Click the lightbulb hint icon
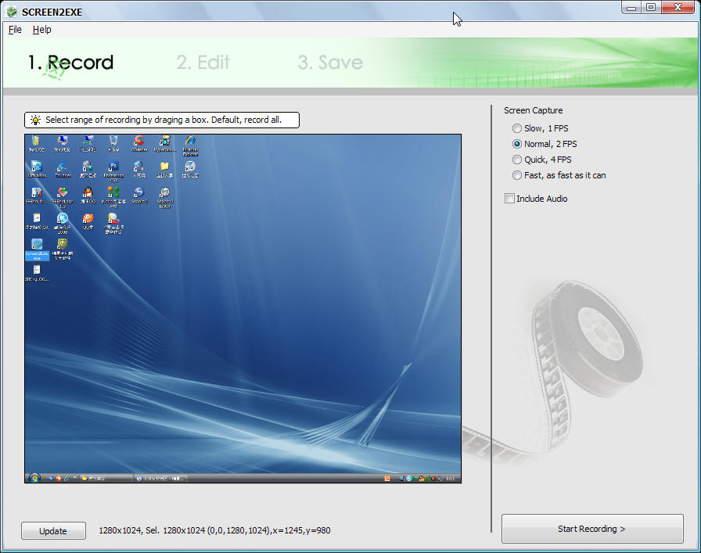701x553 pixels. coord(35,120)
